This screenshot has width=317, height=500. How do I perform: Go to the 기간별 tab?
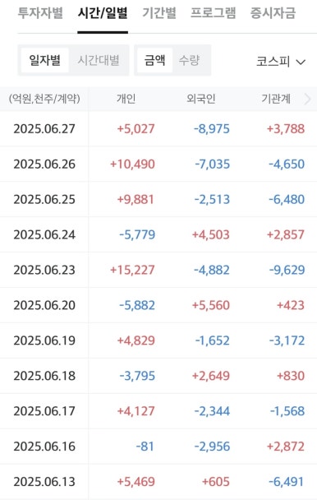tap(159, 13)
